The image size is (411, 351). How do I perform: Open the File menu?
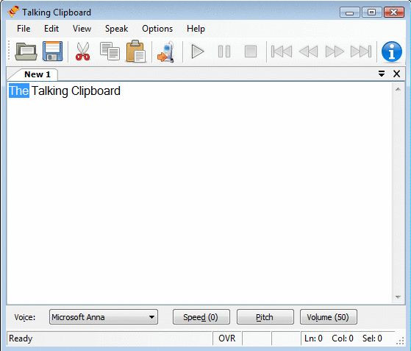point(24,29)
